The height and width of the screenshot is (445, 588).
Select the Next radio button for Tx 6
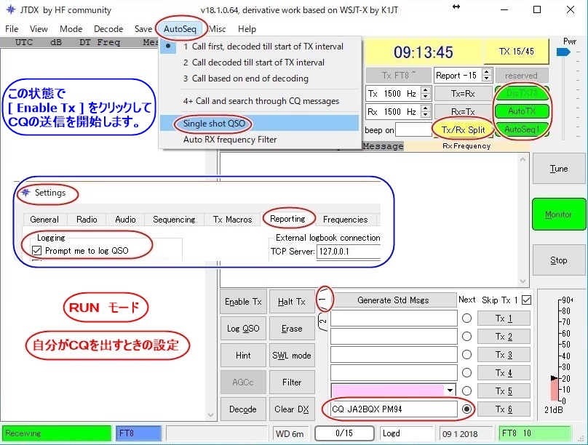pos(467,409)
